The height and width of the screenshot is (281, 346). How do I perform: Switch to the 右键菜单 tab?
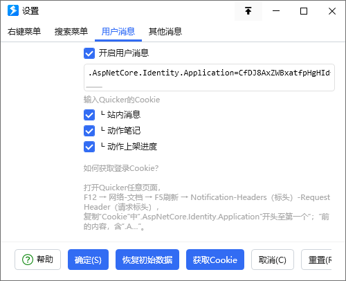click(x=24, y=32)
